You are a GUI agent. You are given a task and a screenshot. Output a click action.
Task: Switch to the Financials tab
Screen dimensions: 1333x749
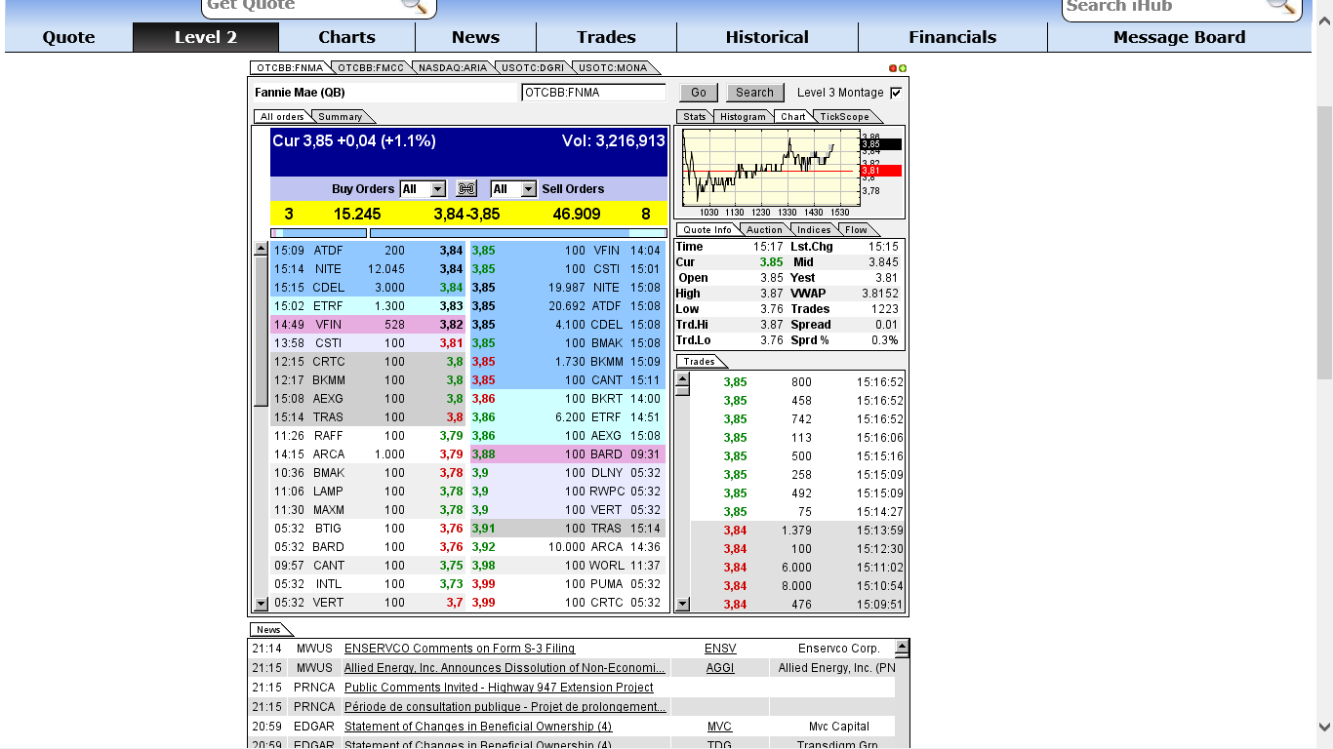(952, 37)
